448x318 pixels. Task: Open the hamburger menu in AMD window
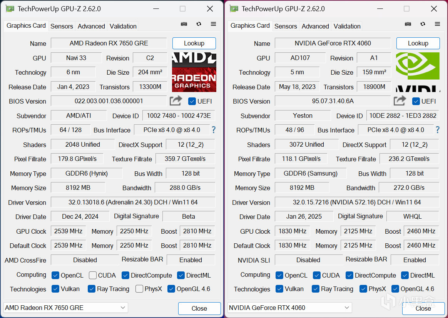[x=214, y=24]
